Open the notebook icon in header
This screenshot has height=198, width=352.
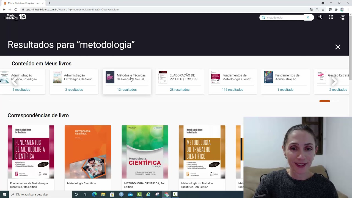tap(320, 17)
